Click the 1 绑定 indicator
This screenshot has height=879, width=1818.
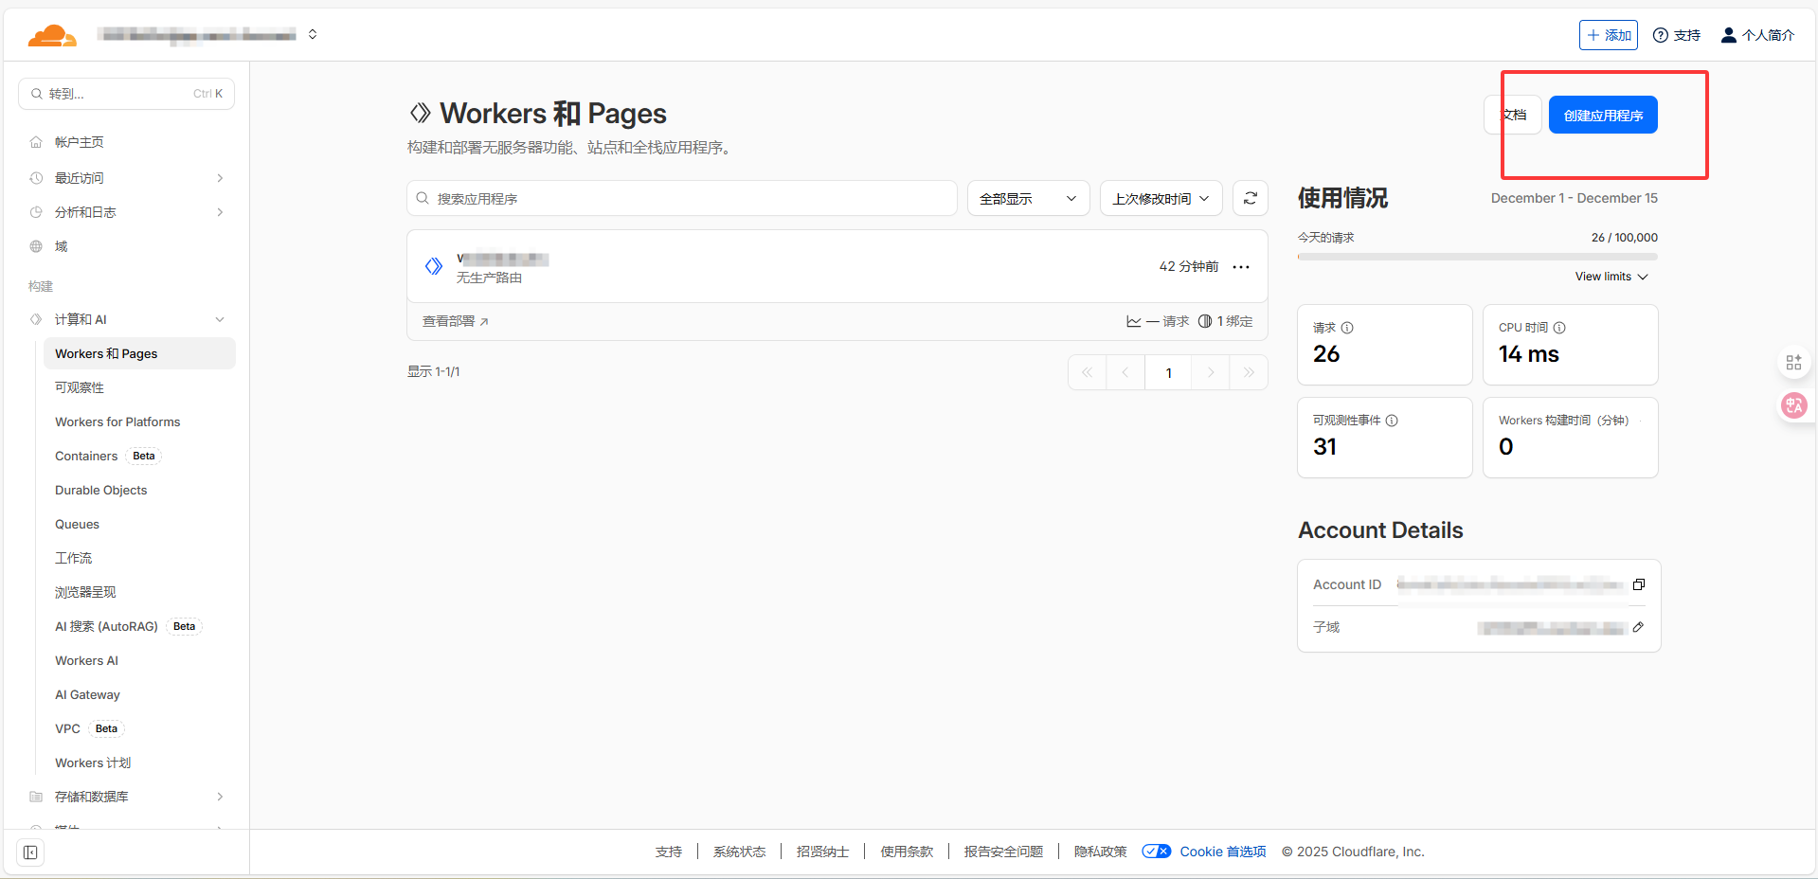1225,321
